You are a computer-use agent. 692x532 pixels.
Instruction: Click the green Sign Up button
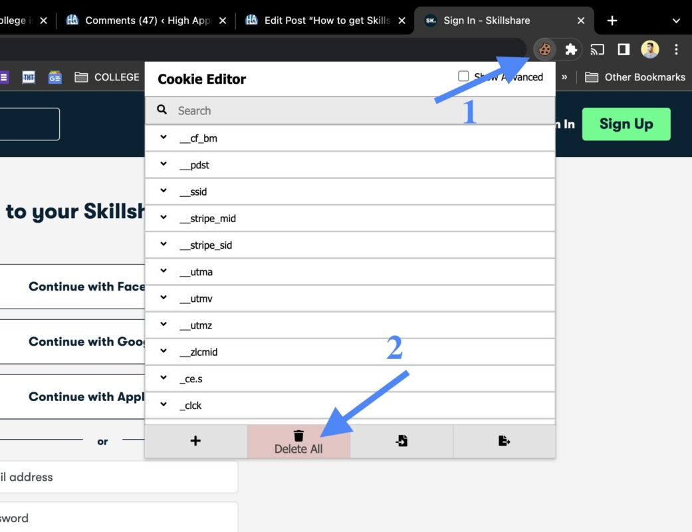point(626,124)
